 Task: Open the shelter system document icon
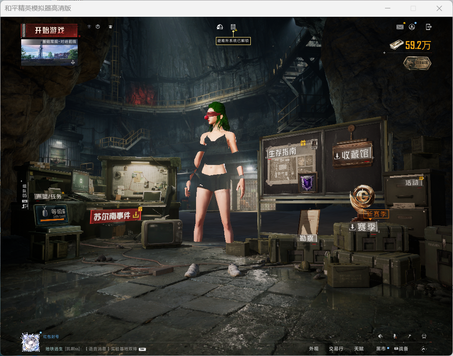233,27
